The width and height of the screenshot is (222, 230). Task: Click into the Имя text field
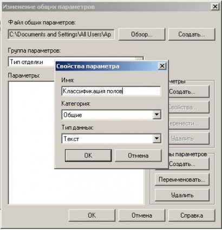tap(111, 91)
